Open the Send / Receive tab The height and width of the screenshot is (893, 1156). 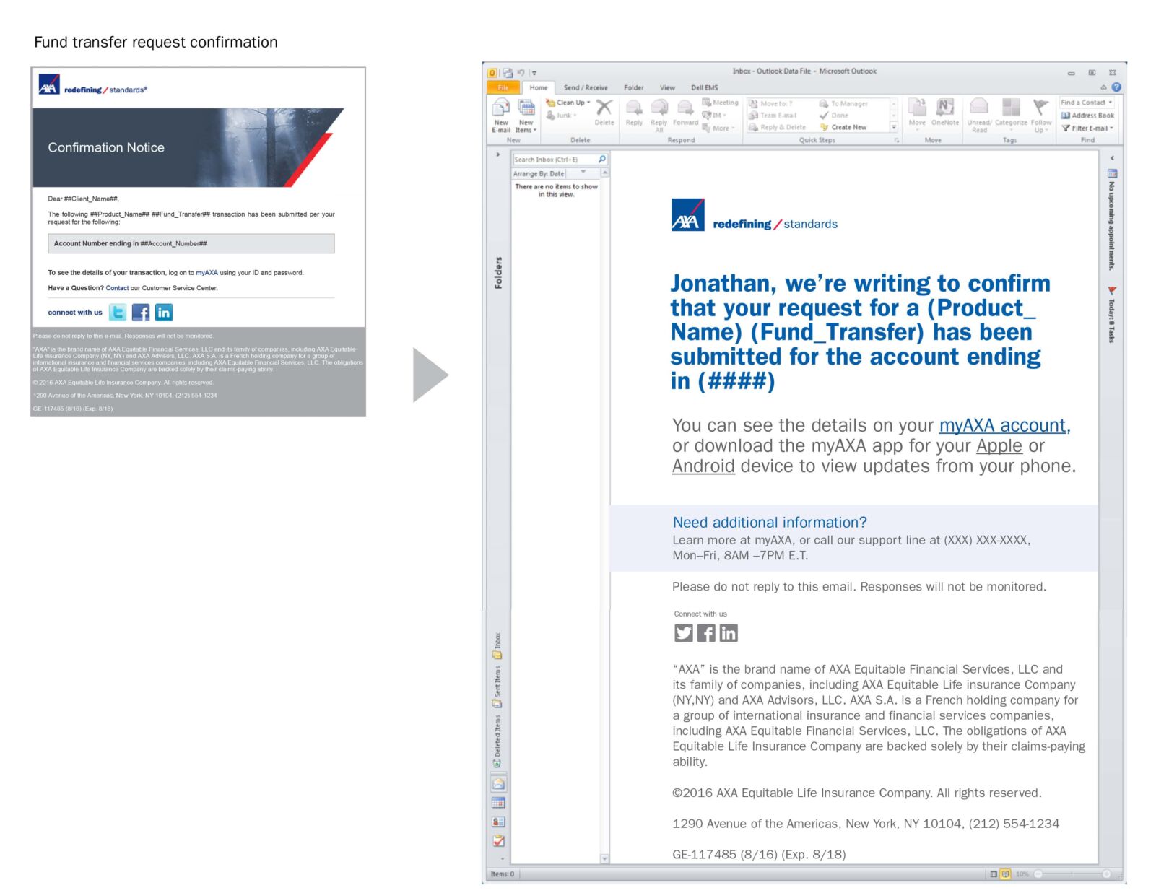pyautogui.click(x=586, y=87)
